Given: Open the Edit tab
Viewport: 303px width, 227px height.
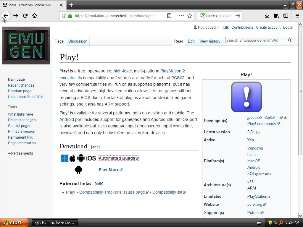Looking at the screenshot, I should pos(191,41).
